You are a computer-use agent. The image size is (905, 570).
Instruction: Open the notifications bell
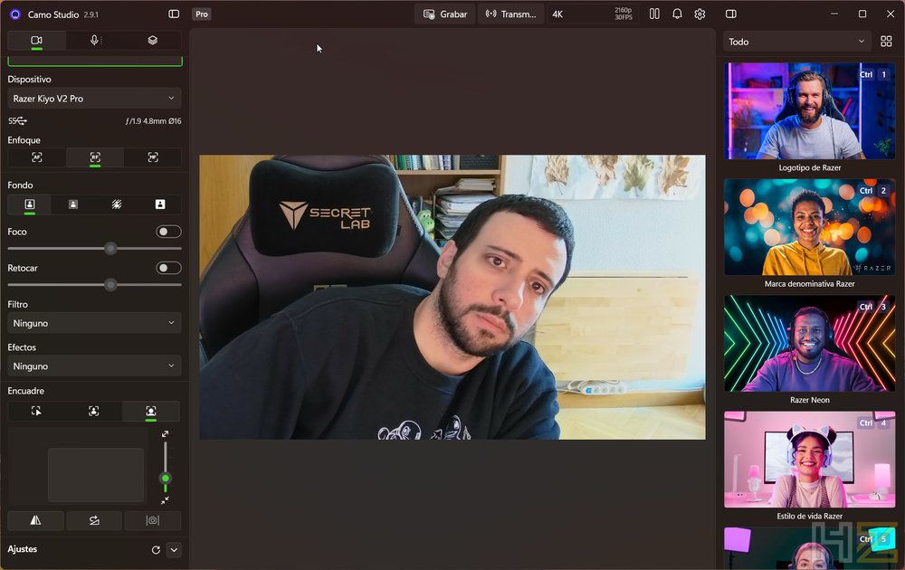(x=677, y=14)
